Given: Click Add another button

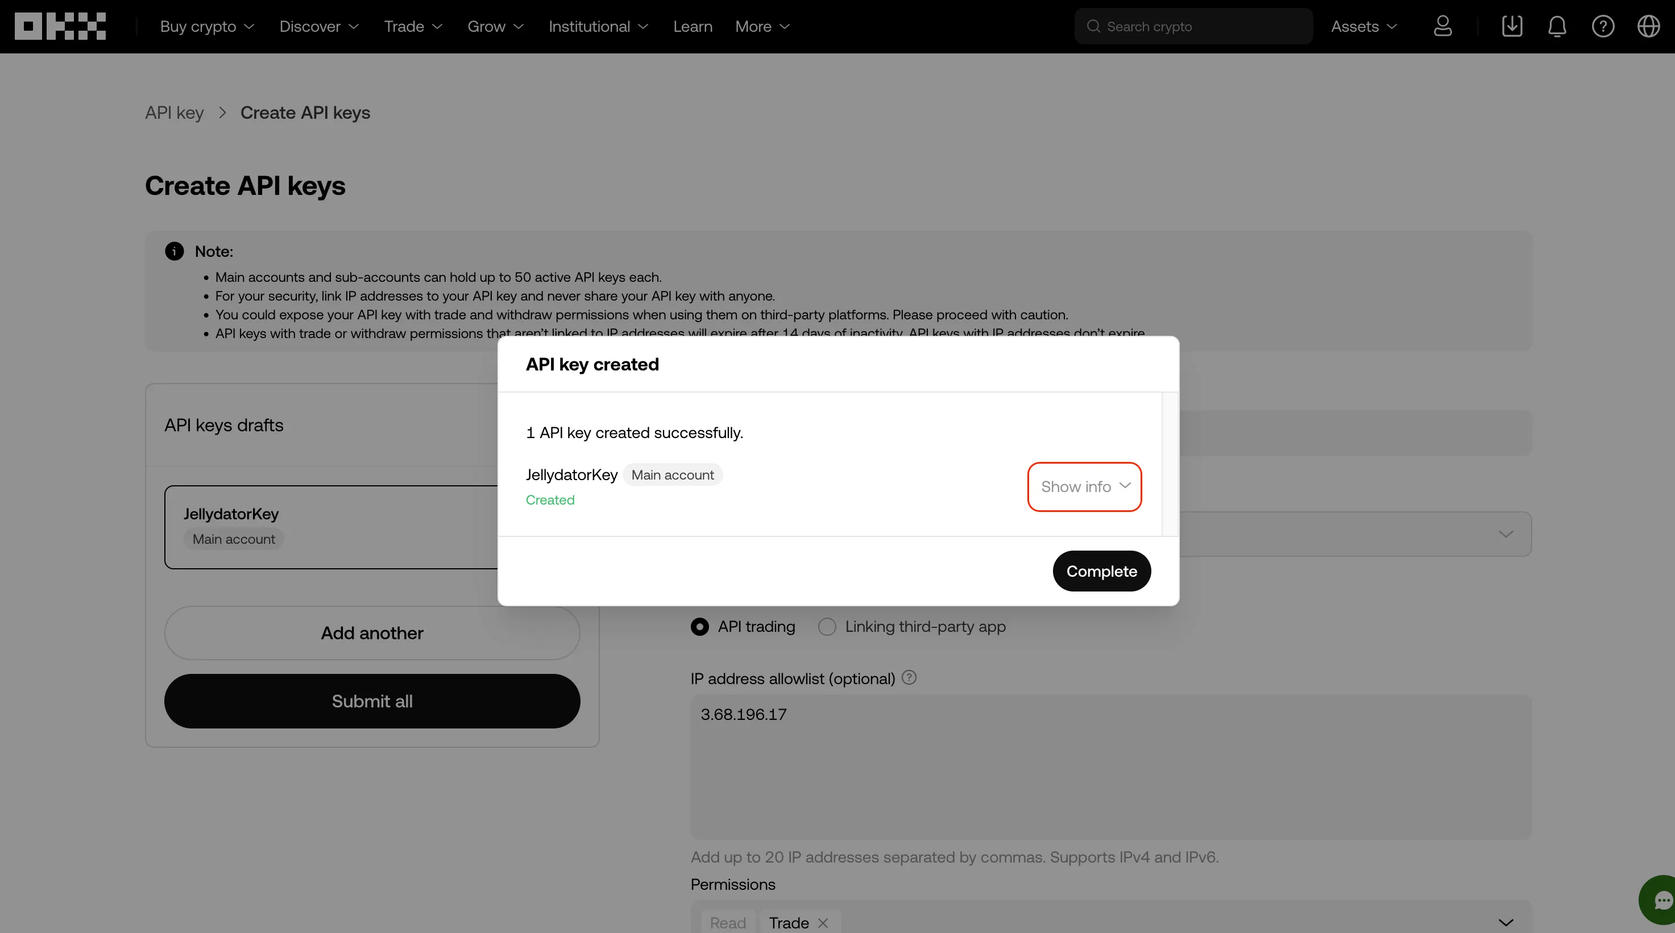Looking at the screenshot, I should 372,633.
